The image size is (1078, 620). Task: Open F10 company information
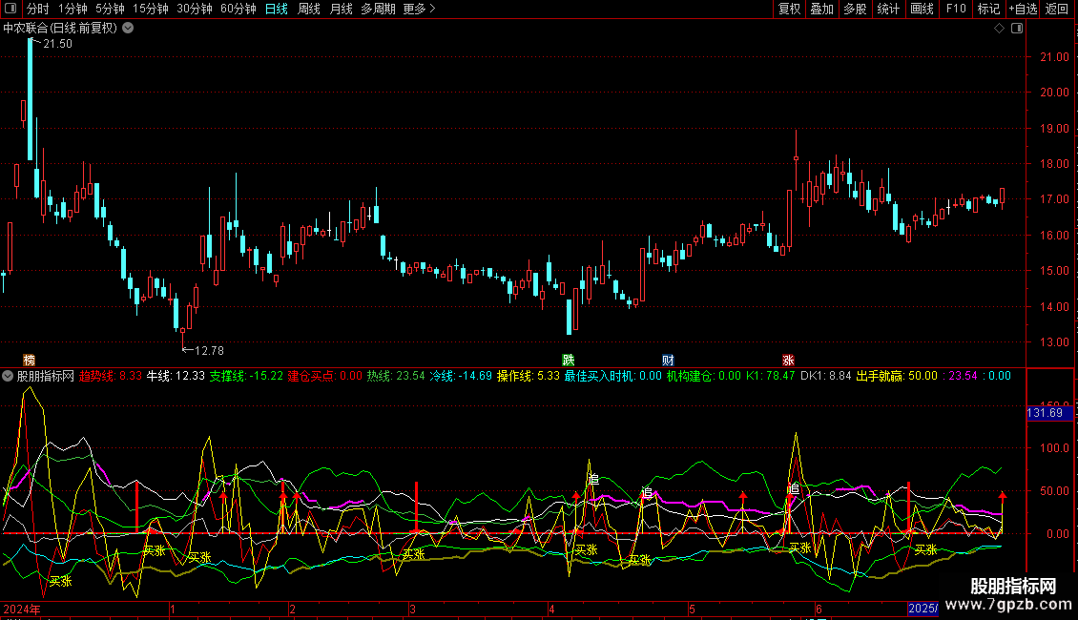coord(956,10)
